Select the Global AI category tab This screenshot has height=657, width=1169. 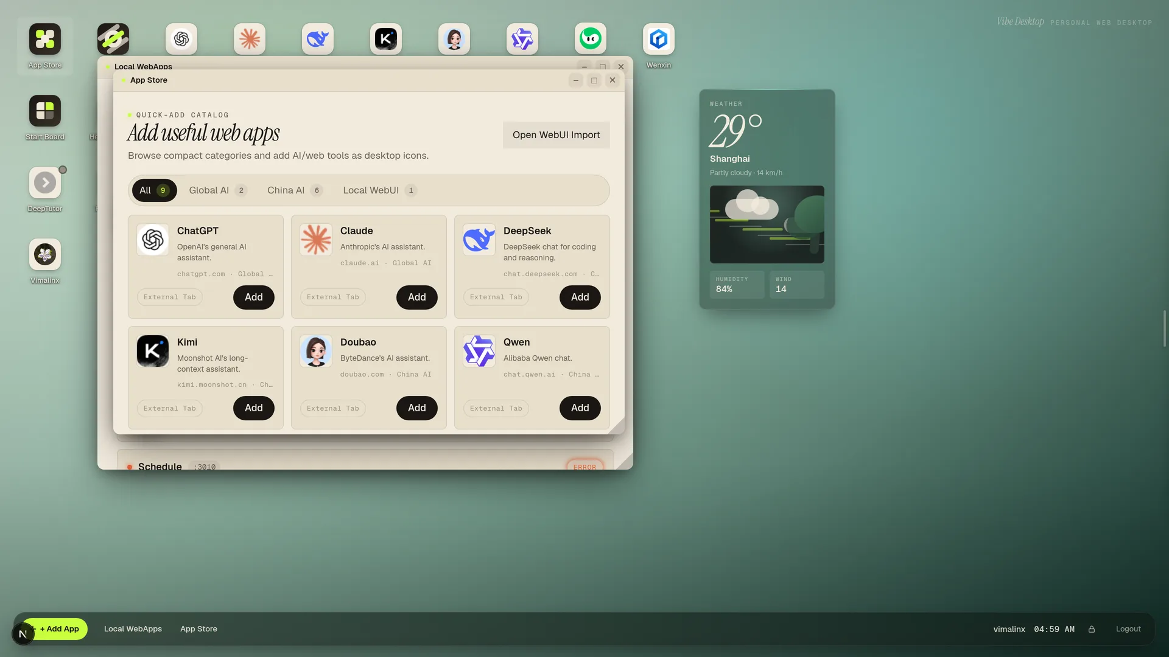218,190
